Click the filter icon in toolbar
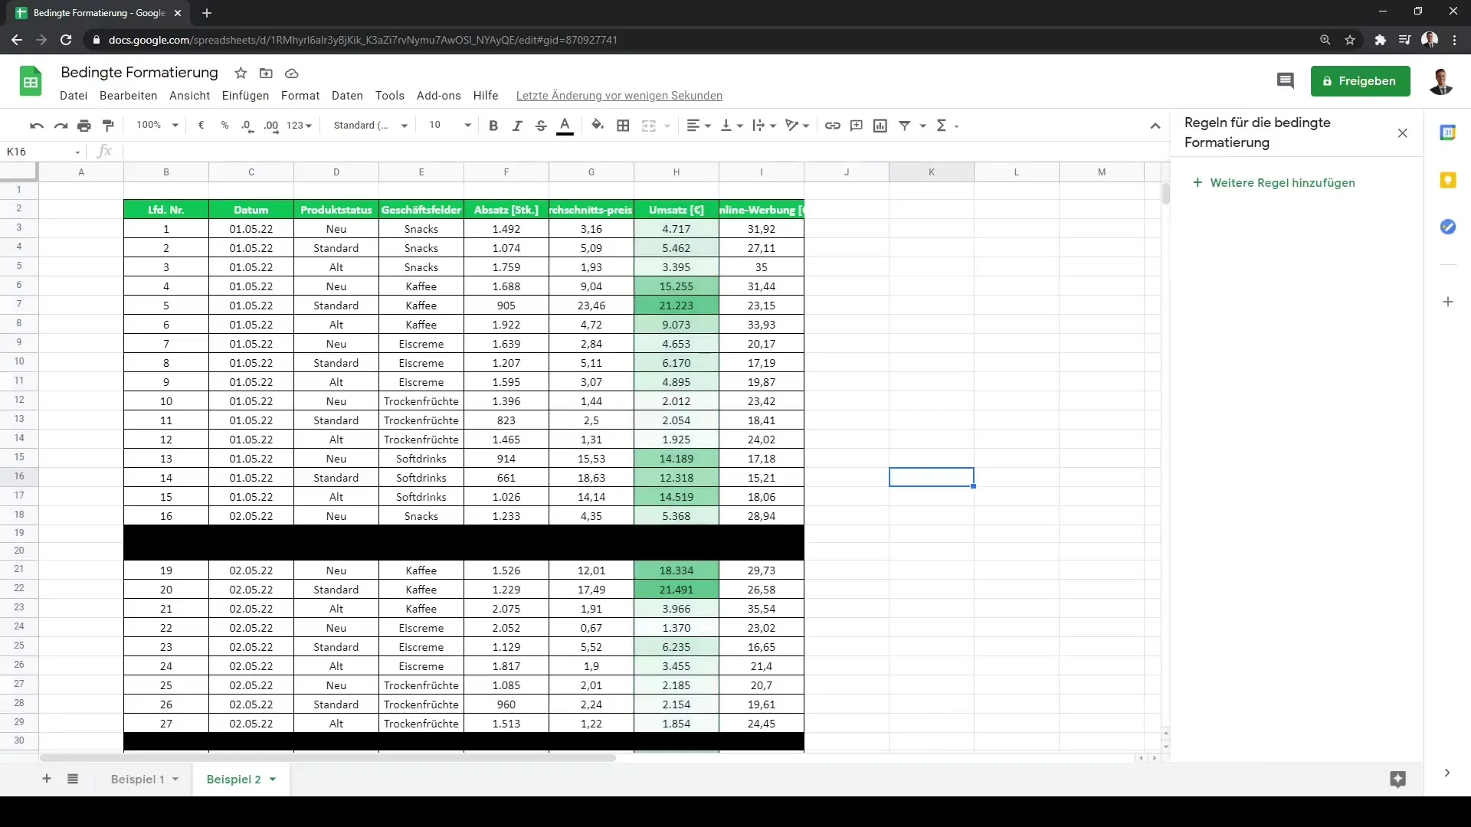Screen dimensions: 1471x827 (x=906, y=126)
